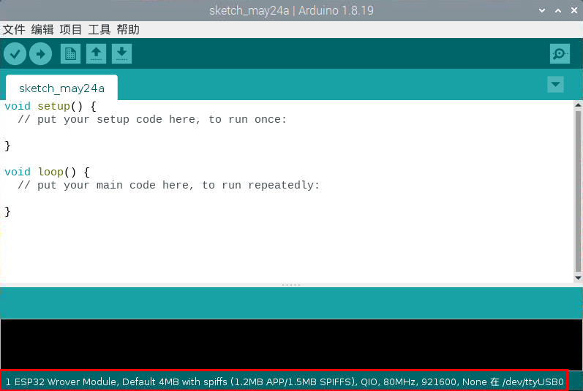Open the 工具 menu
This screenshot has width=583, height=391.
(99, 29)
